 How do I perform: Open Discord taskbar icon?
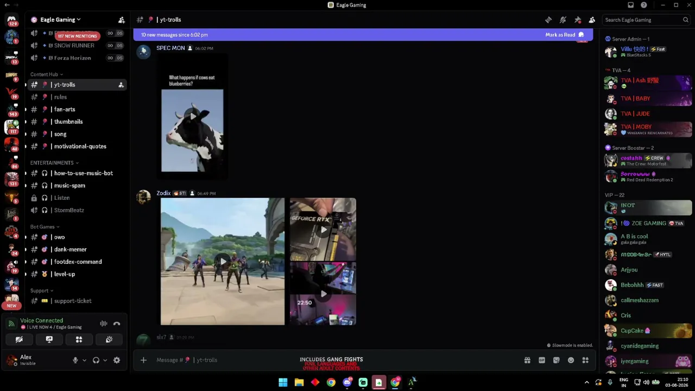pos(347,382)
